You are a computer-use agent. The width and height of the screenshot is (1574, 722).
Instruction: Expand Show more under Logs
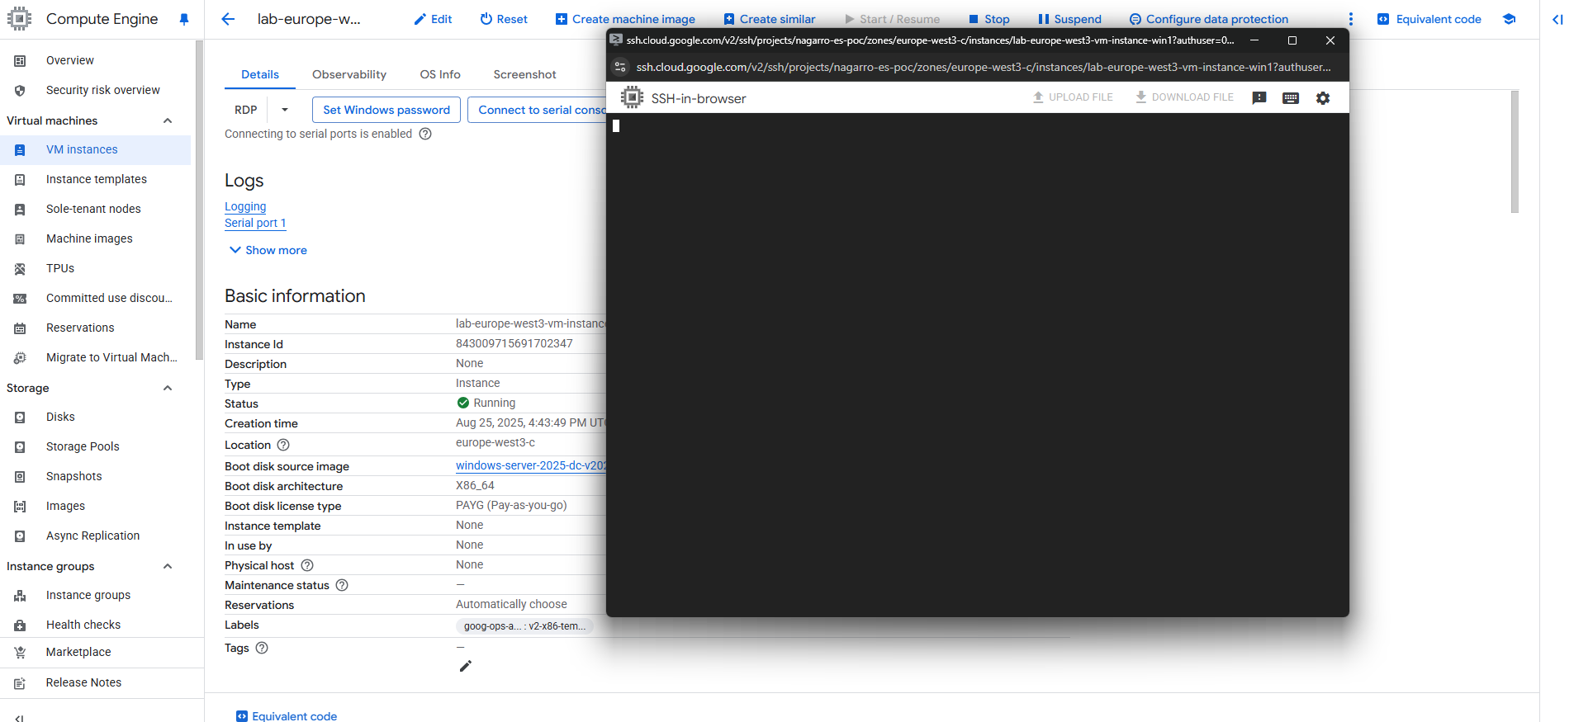[x=268, y=250]
